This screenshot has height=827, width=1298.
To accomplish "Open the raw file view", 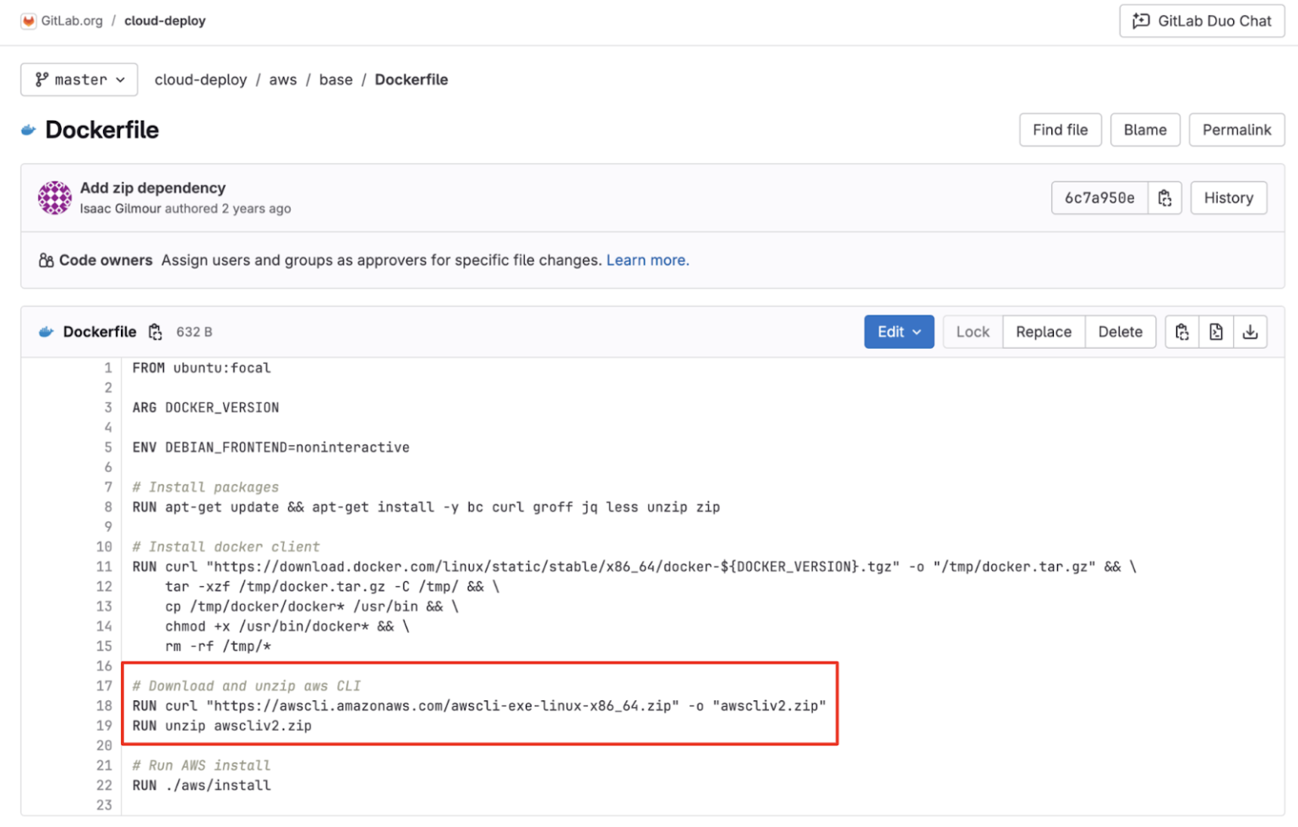I will click(1216, 331).
